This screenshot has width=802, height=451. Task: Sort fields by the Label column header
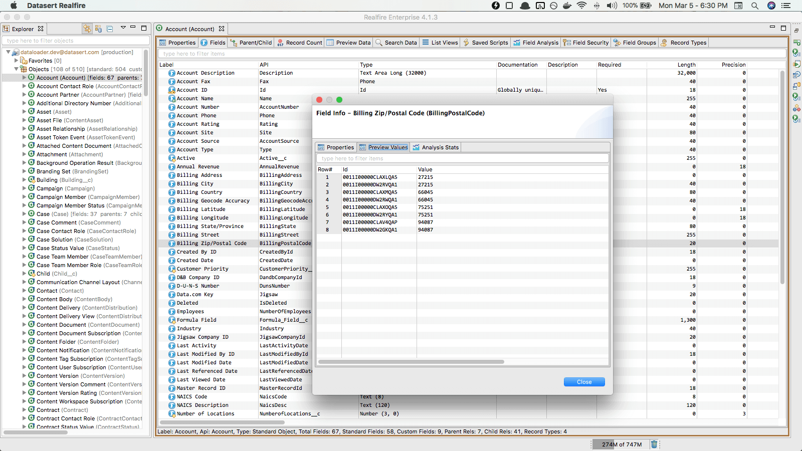(208, 65)
